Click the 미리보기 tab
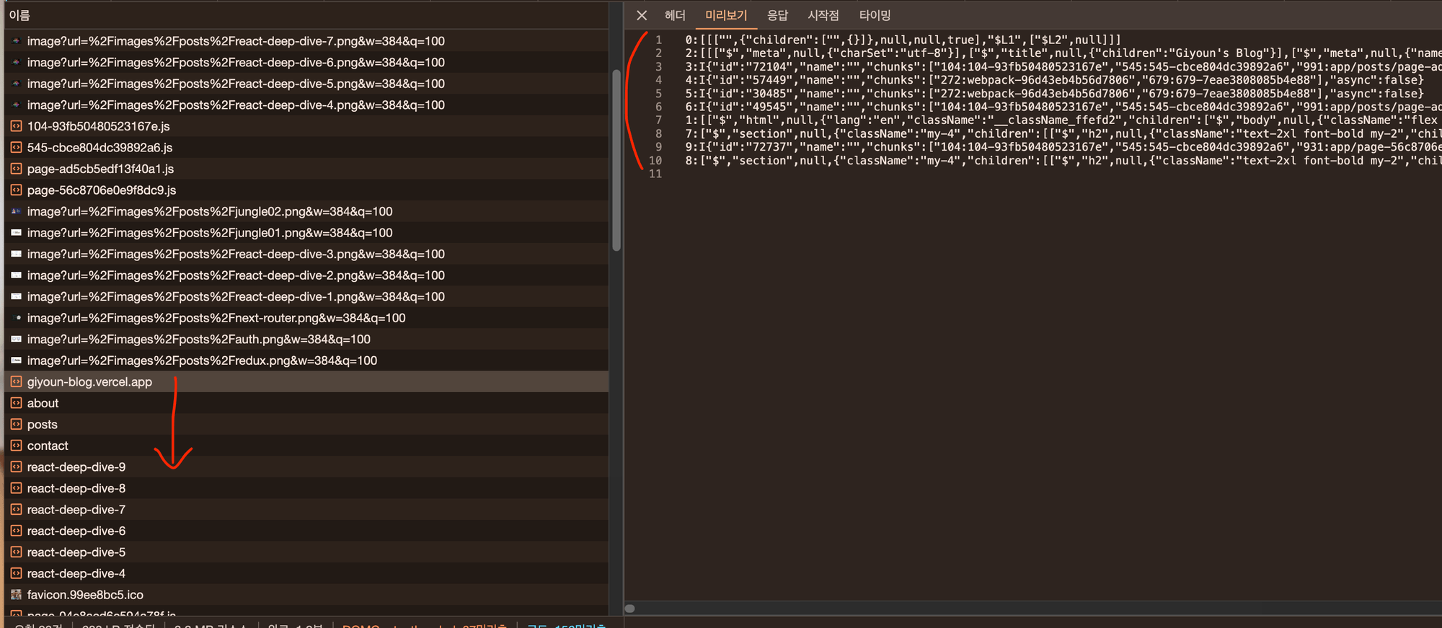Viewport: 1442px width, 628px height. (726, 15)
